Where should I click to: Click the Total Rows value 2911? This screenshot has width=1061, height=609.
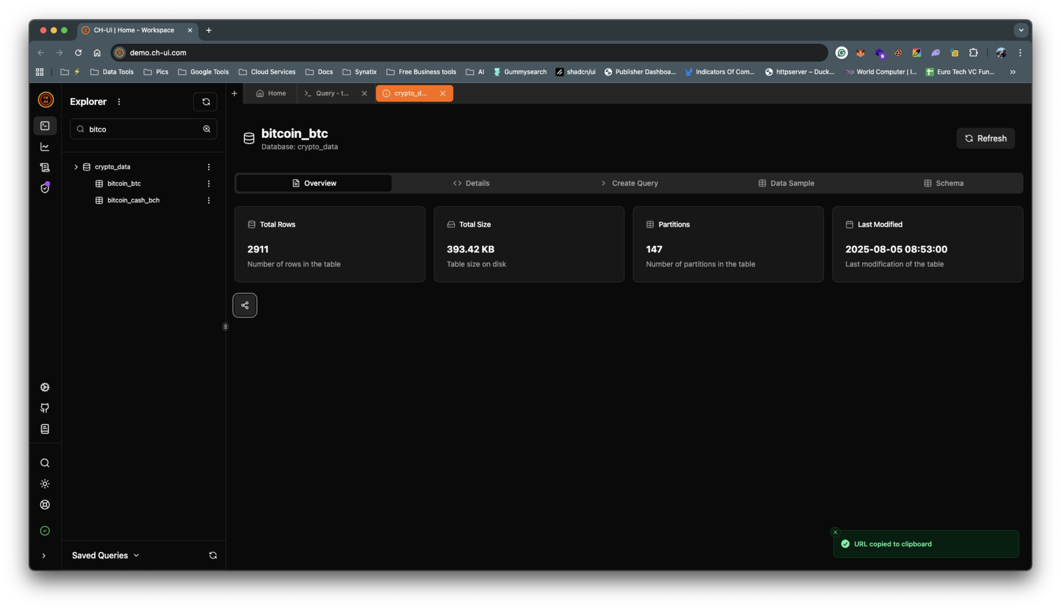click(258, 249)
